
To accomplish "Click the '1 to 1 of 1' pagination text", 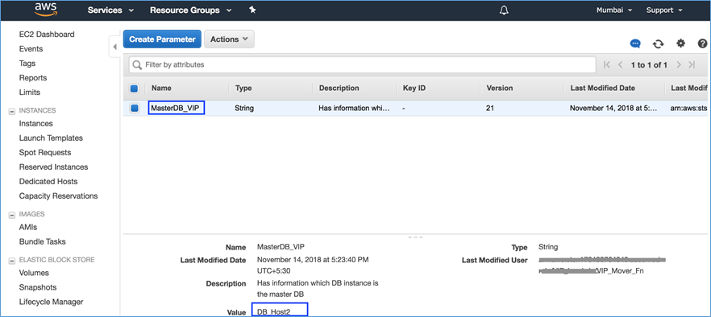I will coord(649,64).
